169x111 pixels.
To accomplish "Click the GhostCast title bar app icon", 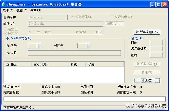I will pyautogui.click(x=3, y=4).
